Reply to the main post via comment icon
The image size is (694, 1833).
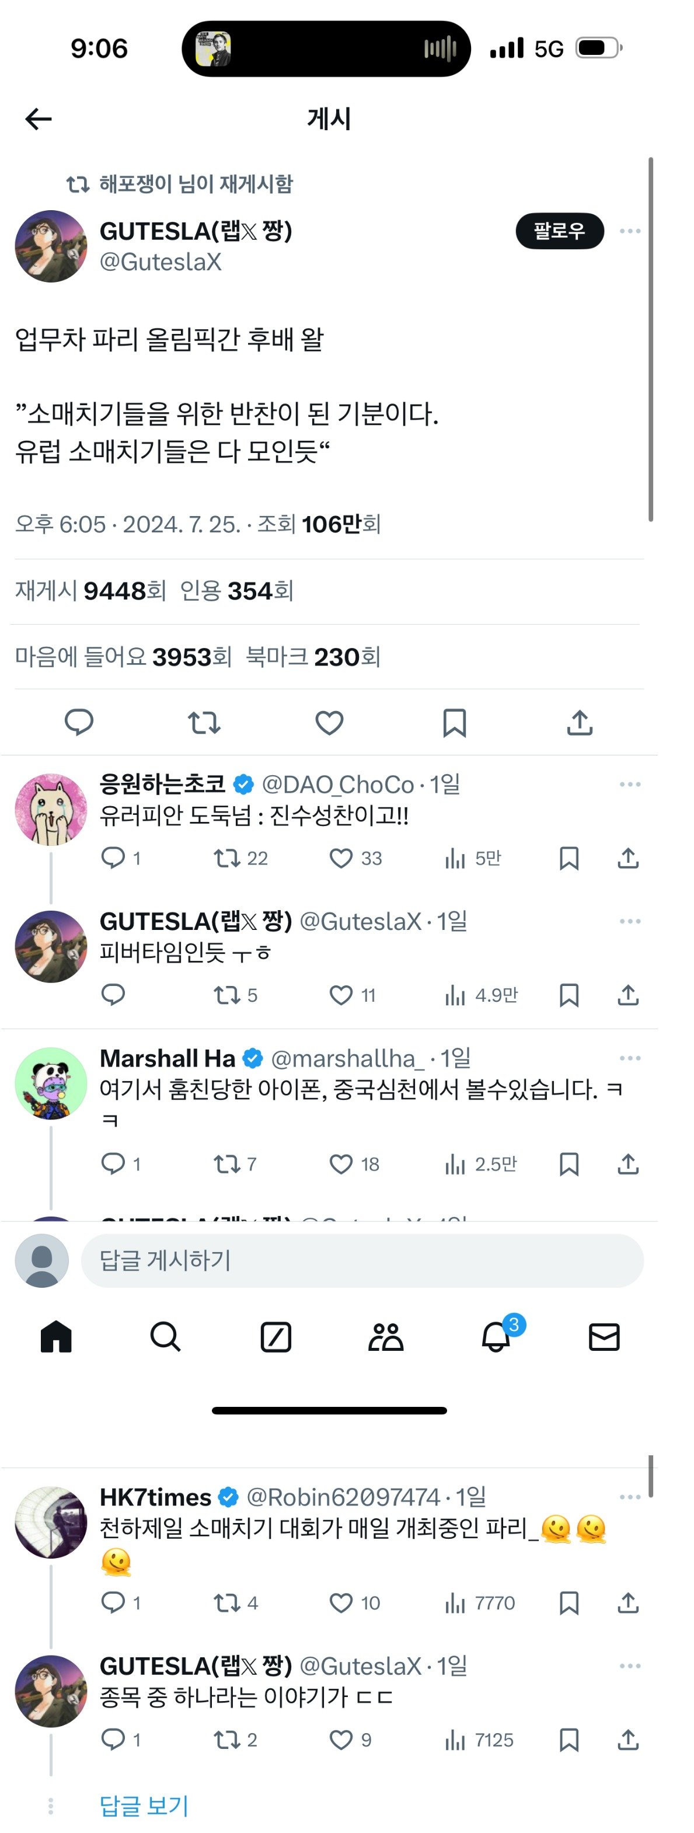(79, 722)
